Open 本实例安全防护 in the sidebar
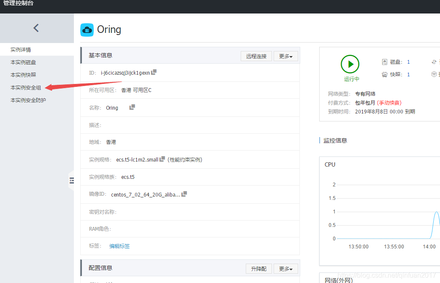This screenshot has height=283, width=440. point(28,100)
